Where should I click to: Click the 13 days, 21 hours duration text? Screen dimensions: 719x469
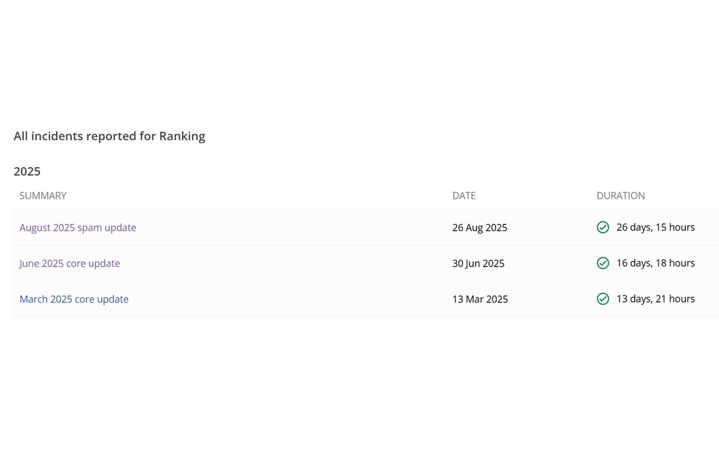click(x=655, y=299)
